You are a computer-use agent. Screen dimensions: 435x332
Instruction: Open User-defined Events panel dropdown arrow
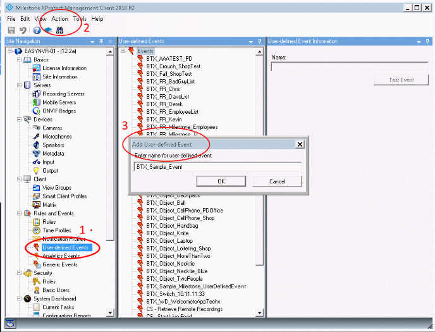click(x=251, y=42)
